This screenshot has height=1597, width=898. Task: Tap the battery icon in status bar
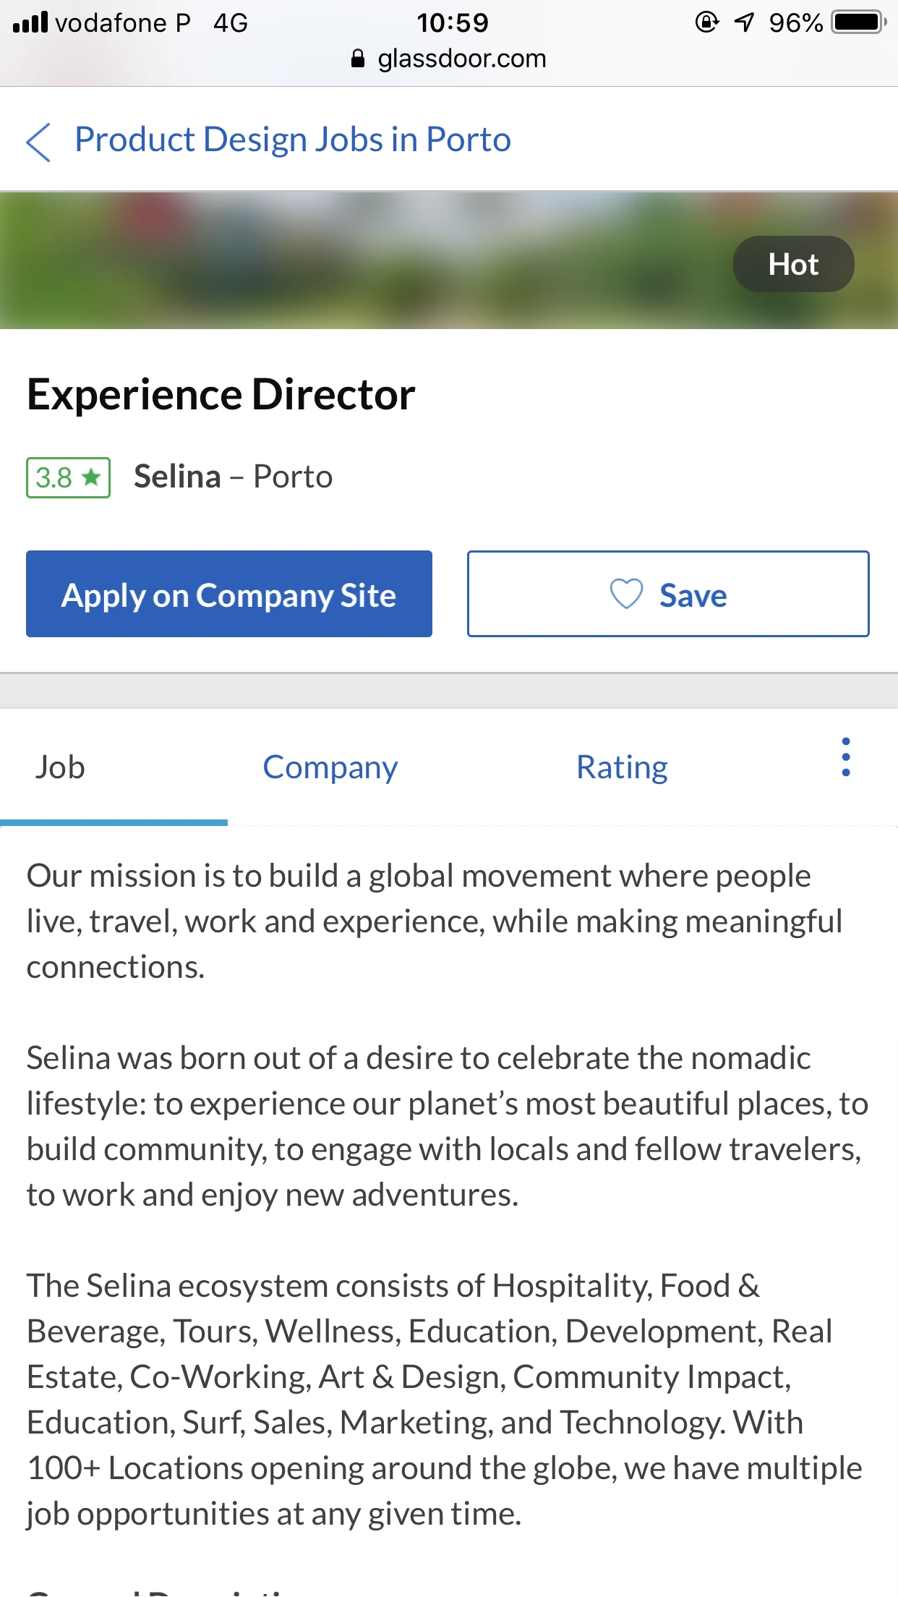pos(859,22)
